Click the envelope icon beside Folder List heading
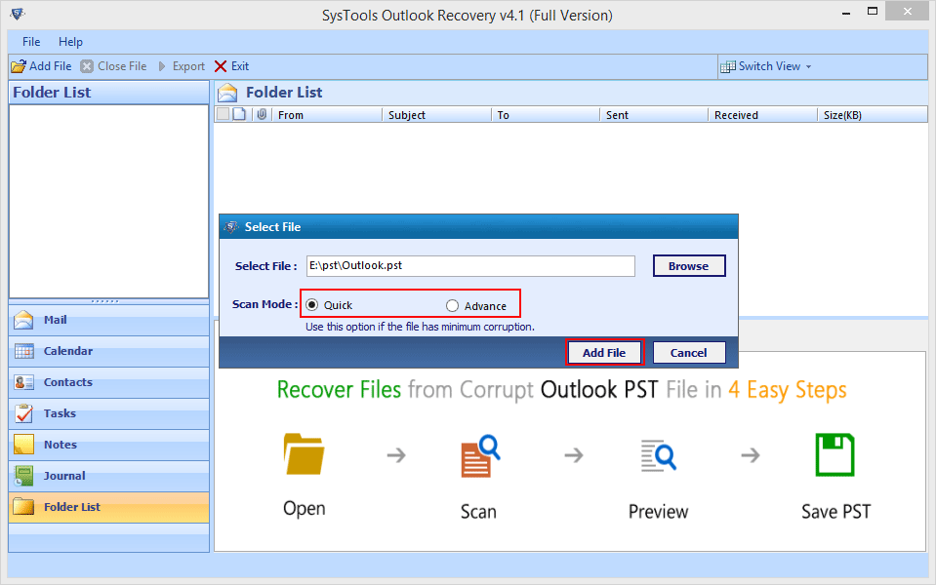The height and width of the screenshot is (585, 936). tap(227, 93)
